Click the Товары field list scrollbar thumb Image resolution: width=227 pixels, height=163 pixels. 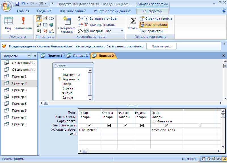[90, 84]
